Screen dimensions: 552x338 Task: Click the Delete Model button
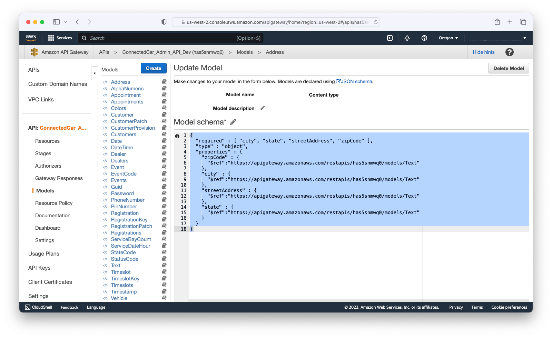click(508, 68)
